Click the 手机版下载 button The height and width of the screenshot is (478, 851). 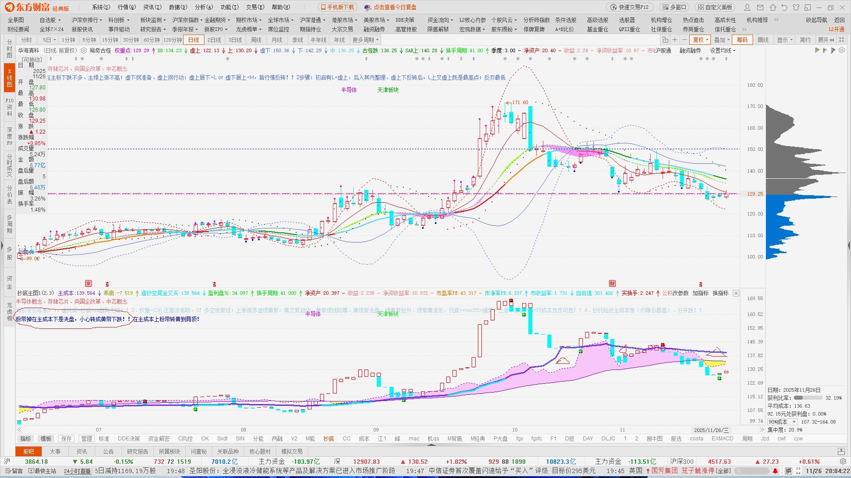point(337,7)
